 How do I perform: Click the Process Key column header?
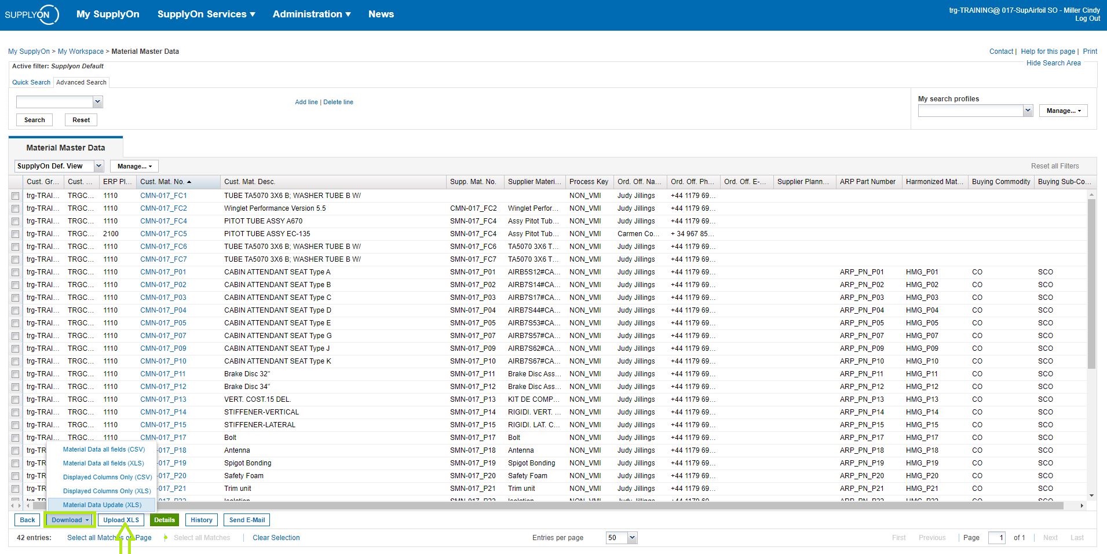click(589, 182)
